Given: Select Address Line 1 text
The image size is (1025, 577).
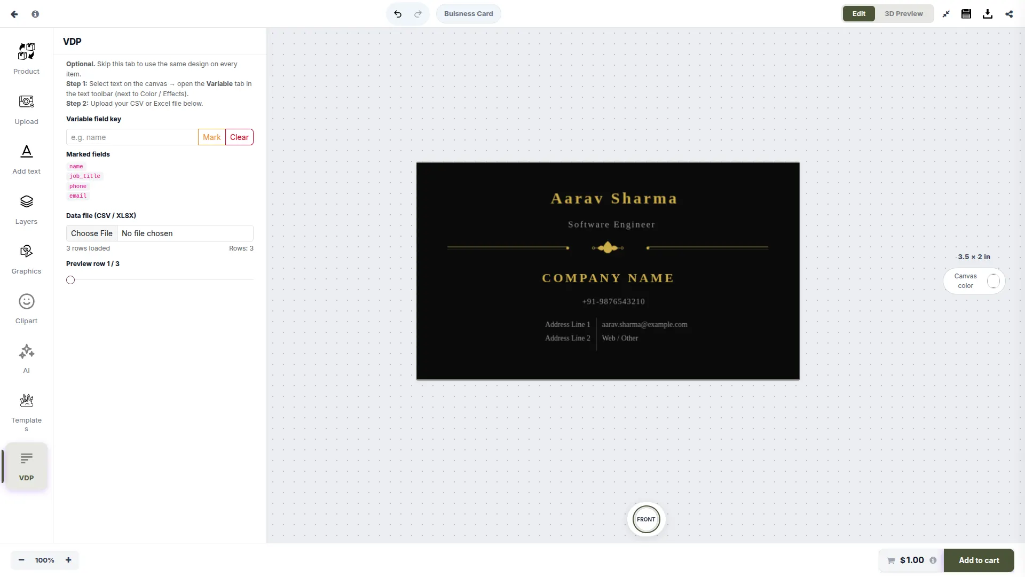Looking at the screenshot, I should click(567, 325).
